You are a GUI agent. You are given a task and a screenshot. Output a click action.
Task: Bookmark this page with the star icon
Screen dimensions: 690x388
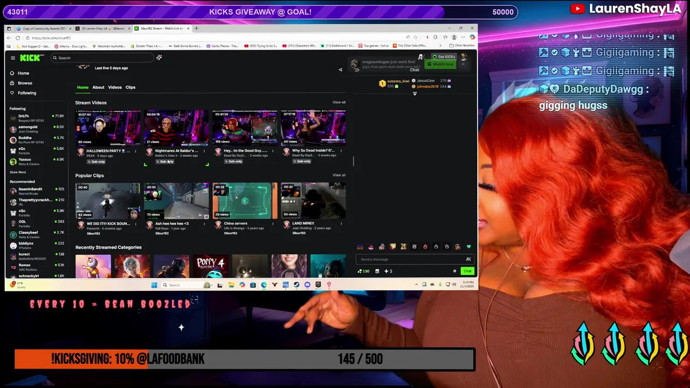click(x=415, y=37)
